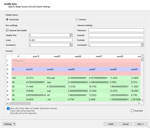Go back with the Back button

(x=110, y=124)
